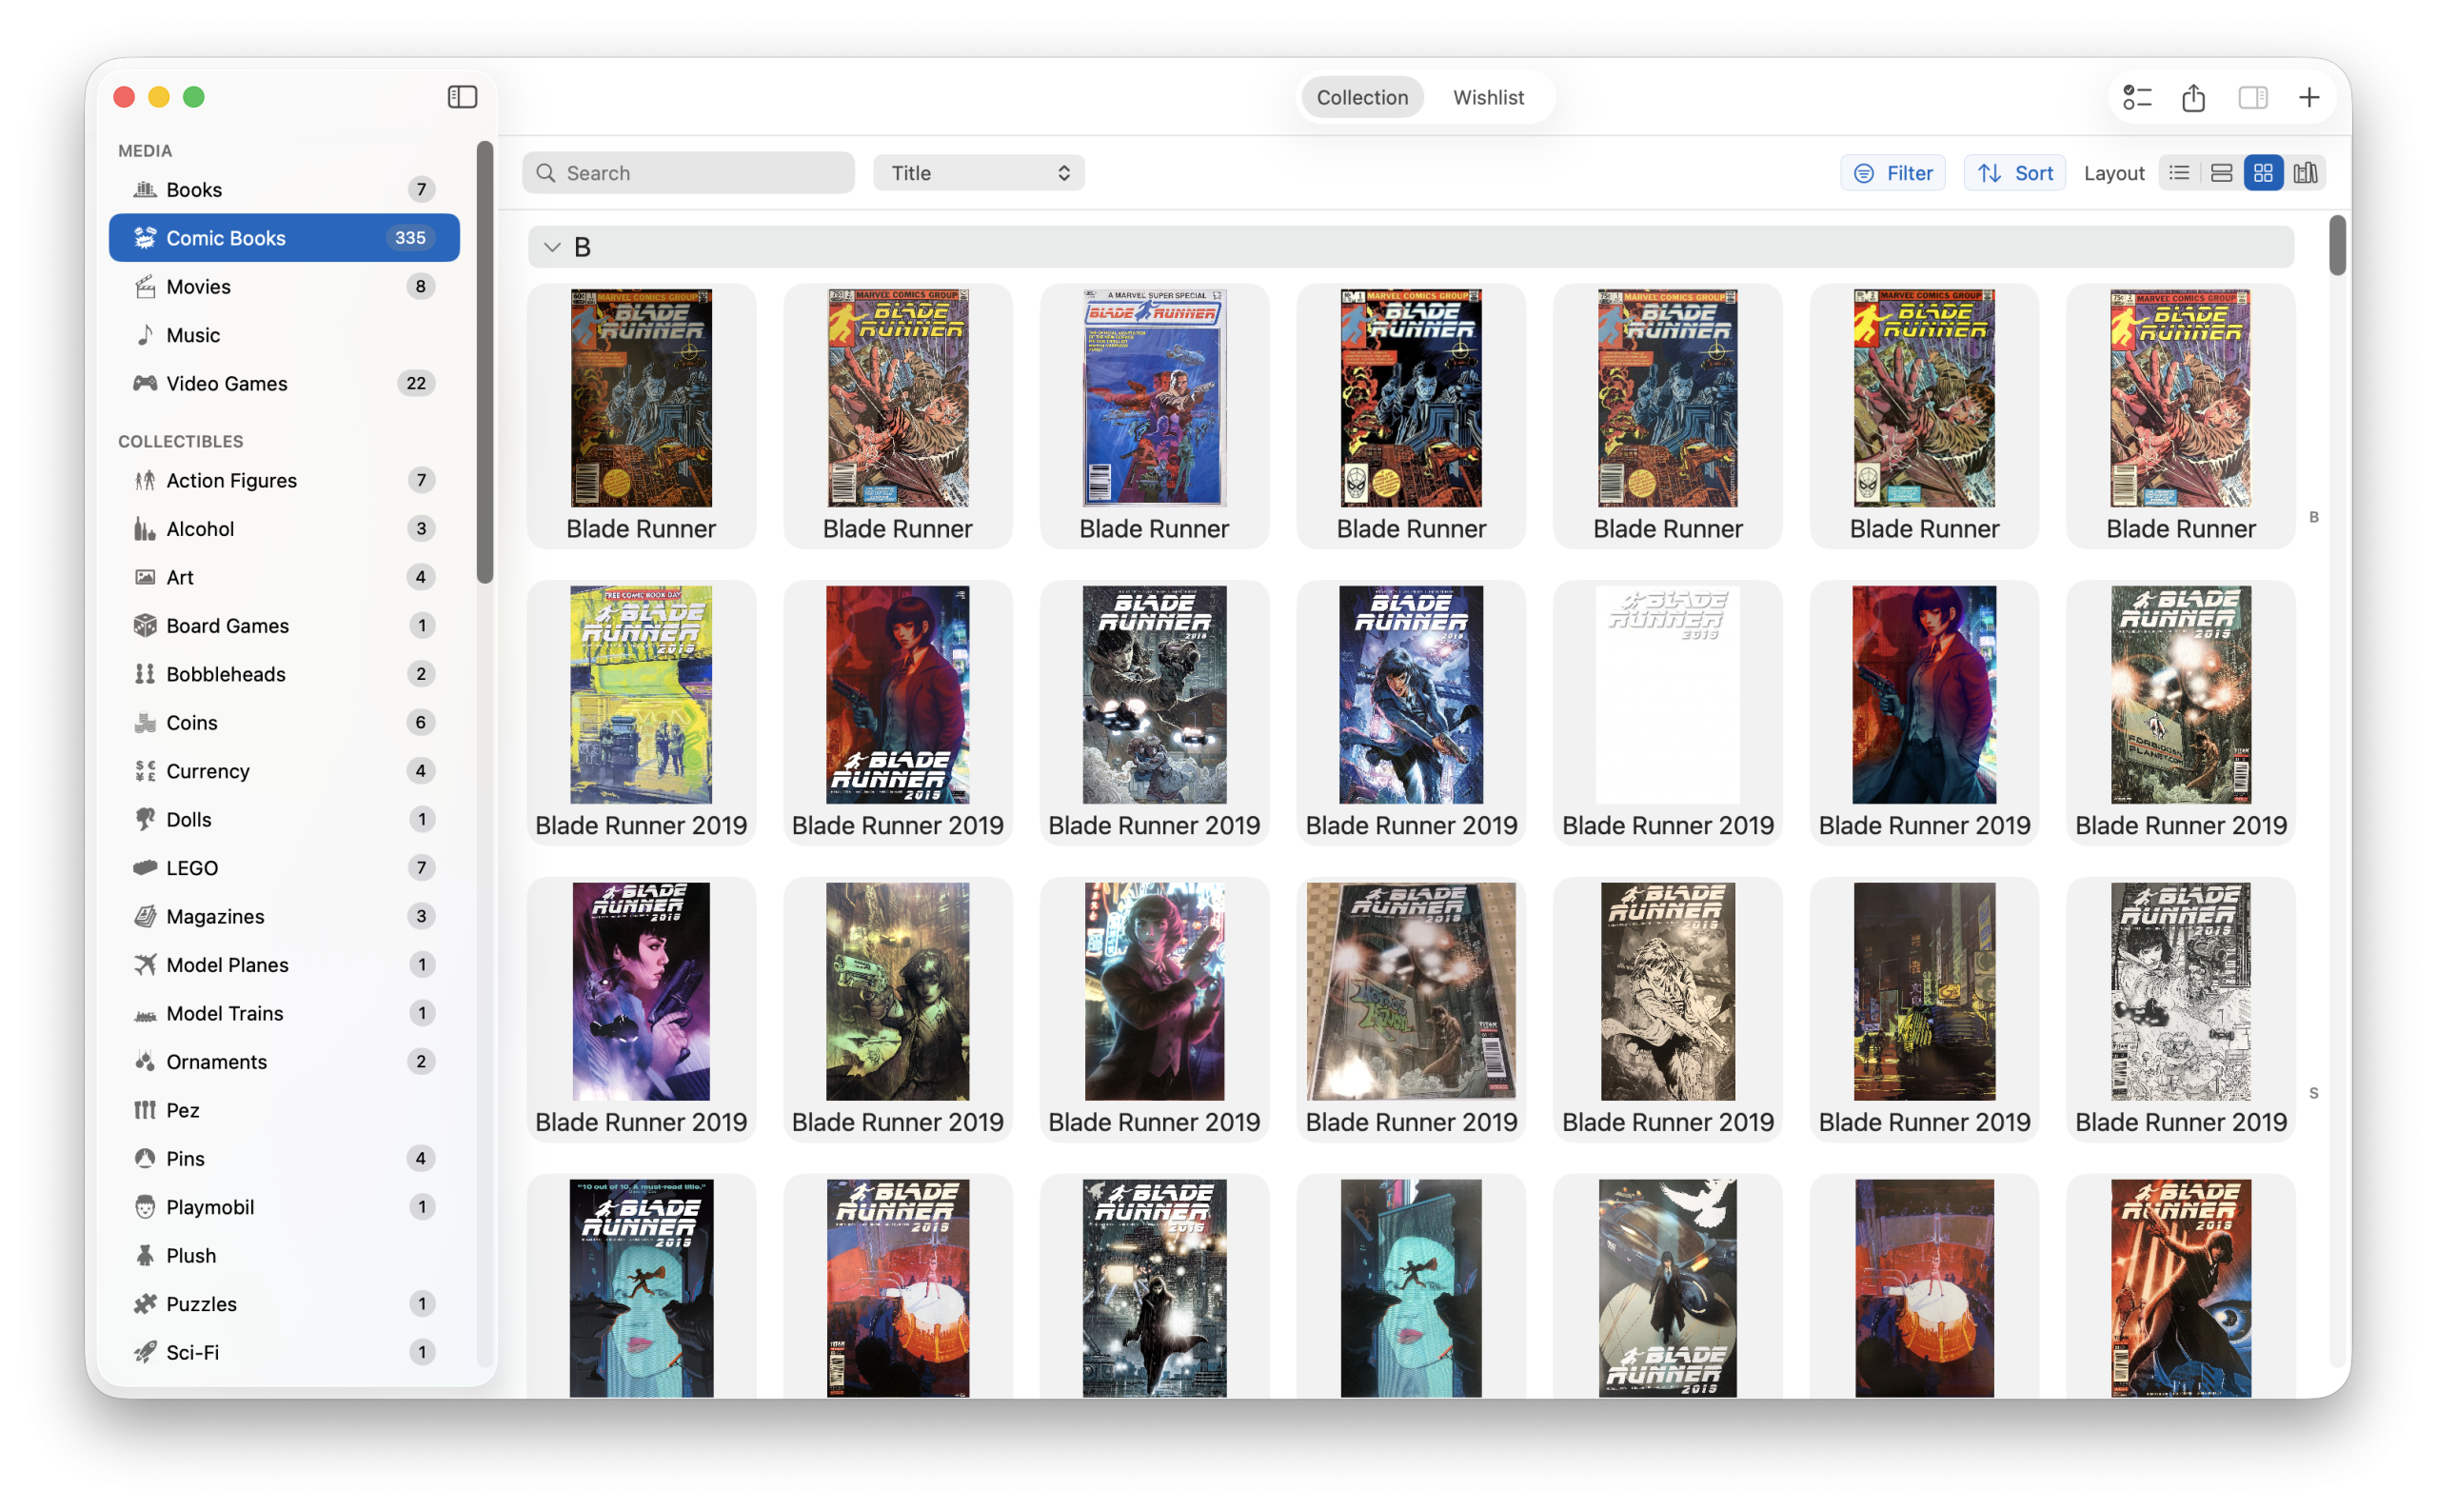
Task: Collapse the B section header
Action: coord(550,246)
